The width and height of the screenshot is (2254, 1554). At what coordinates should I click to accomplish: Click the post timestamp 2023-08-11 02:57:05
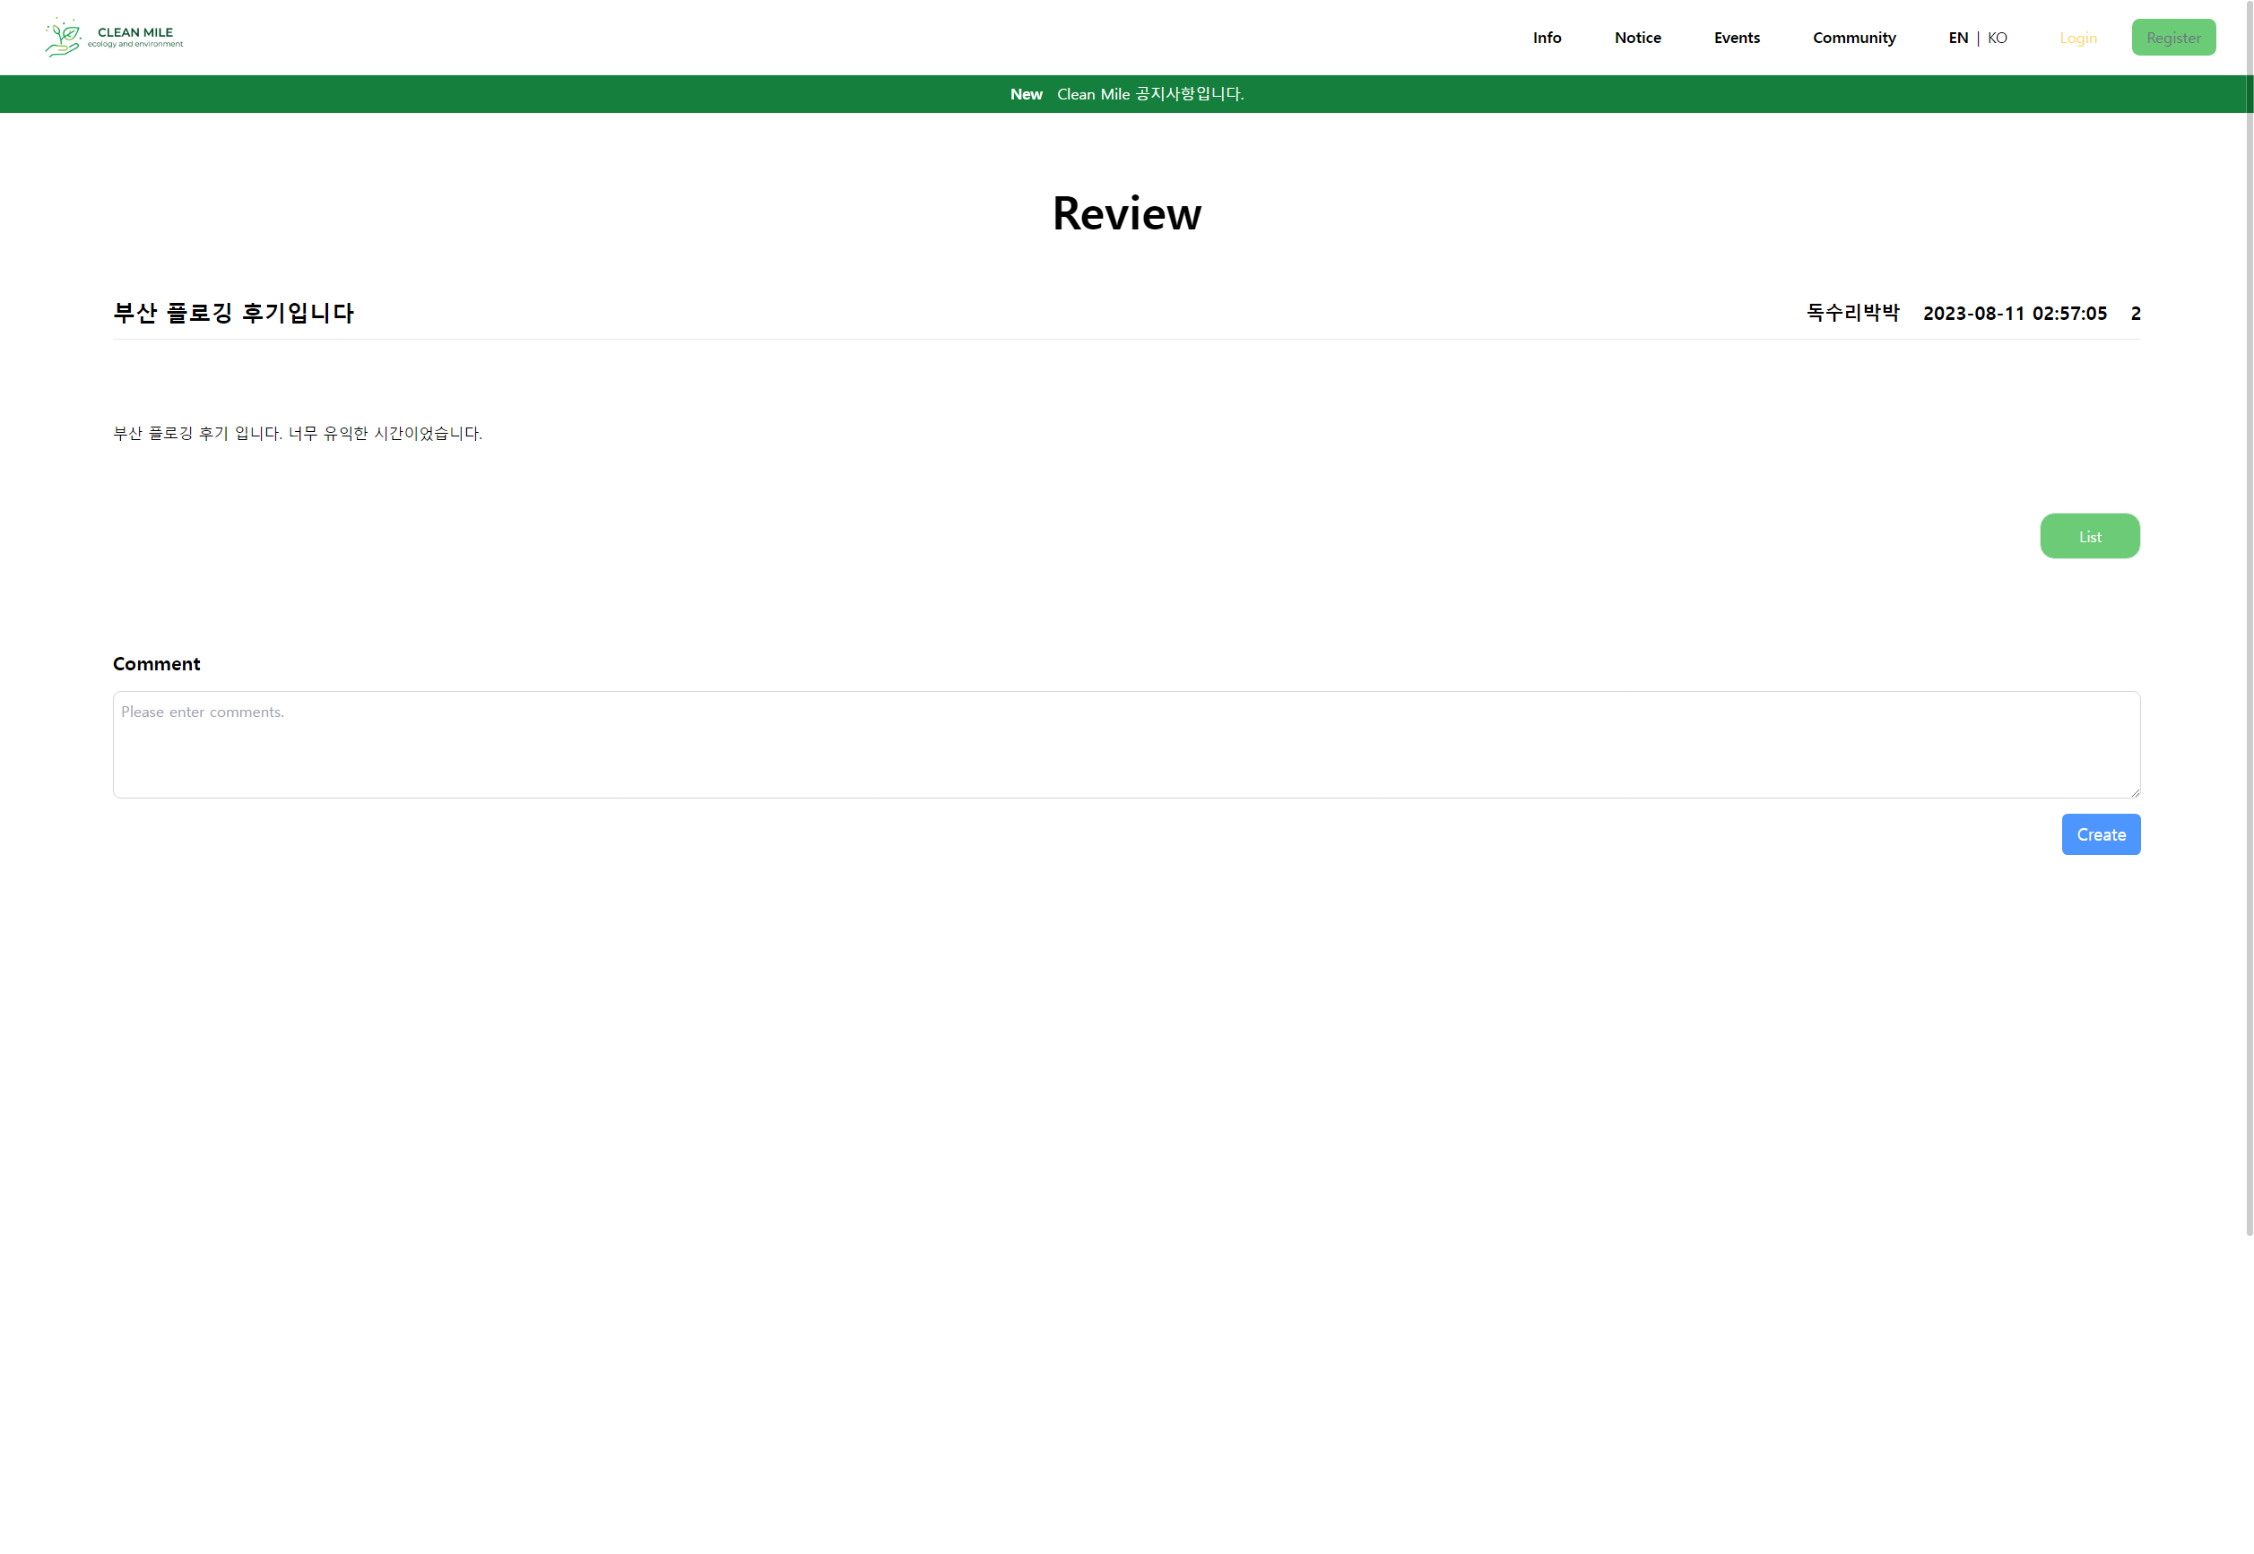[2015, 313]
